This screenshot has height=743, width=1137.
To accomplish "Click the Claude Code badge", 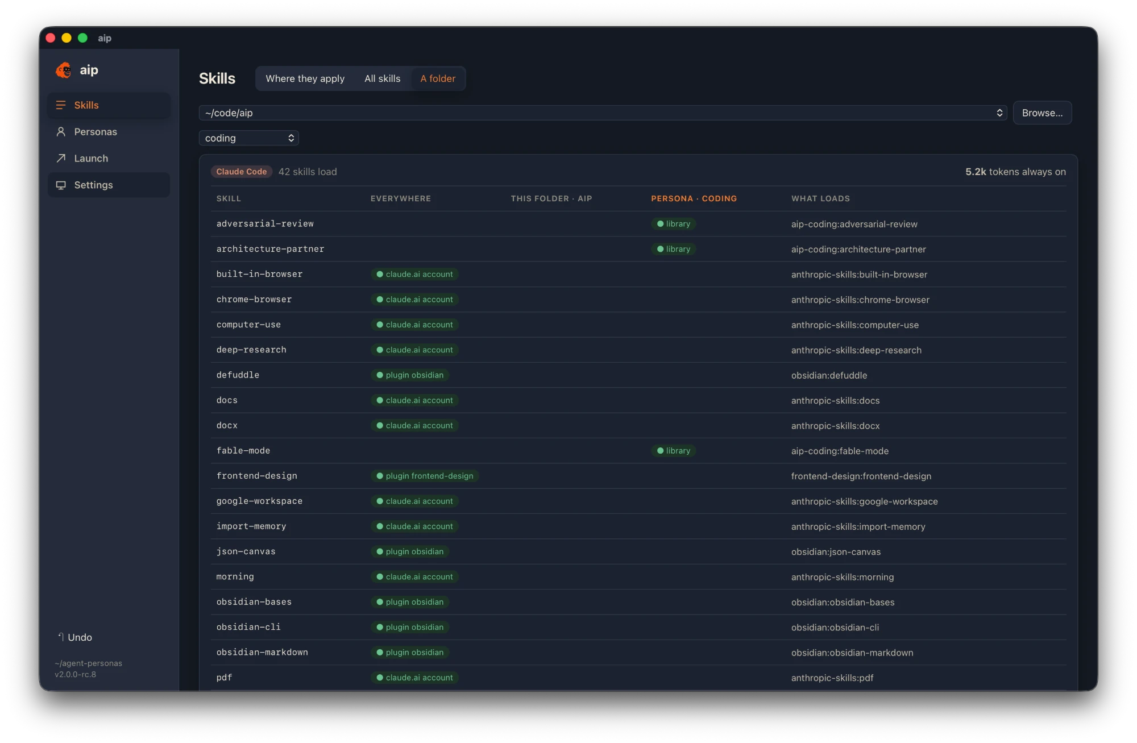I will (x=241, y=172).
